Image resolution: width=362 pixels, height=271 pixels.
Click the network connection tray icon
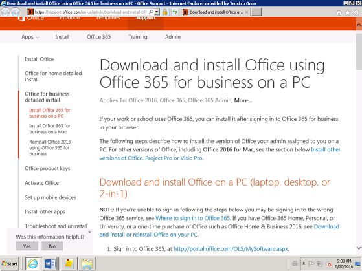(320, 263)
